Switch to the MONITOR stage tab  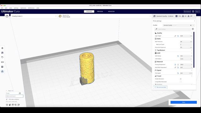click(111, 12)
